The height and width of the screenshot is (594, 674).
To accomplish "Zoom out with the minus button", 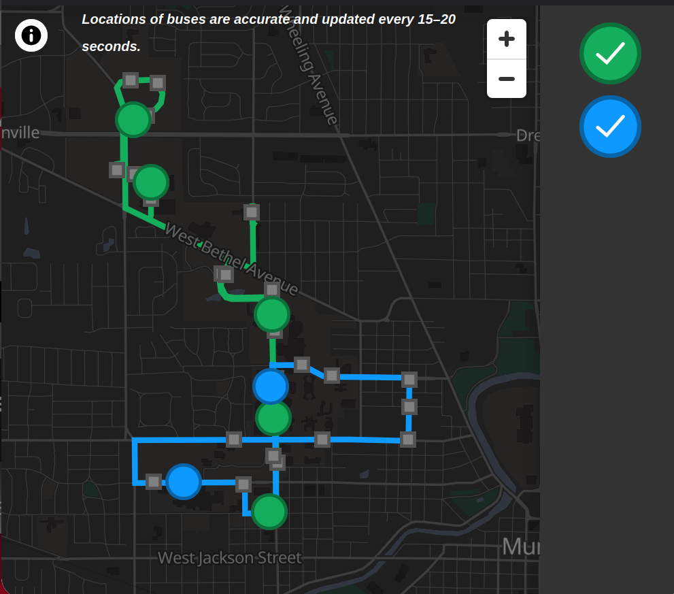I will pos(507,79).
